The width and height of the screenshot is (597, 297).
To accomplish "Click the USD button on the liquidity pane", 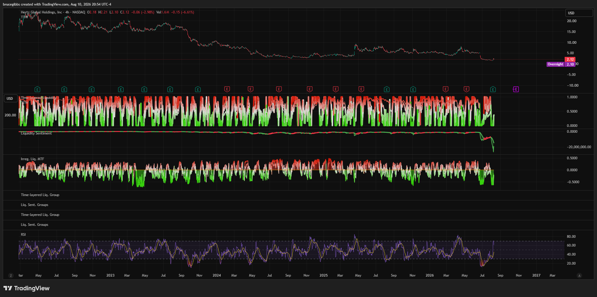I will pos(10,99).
